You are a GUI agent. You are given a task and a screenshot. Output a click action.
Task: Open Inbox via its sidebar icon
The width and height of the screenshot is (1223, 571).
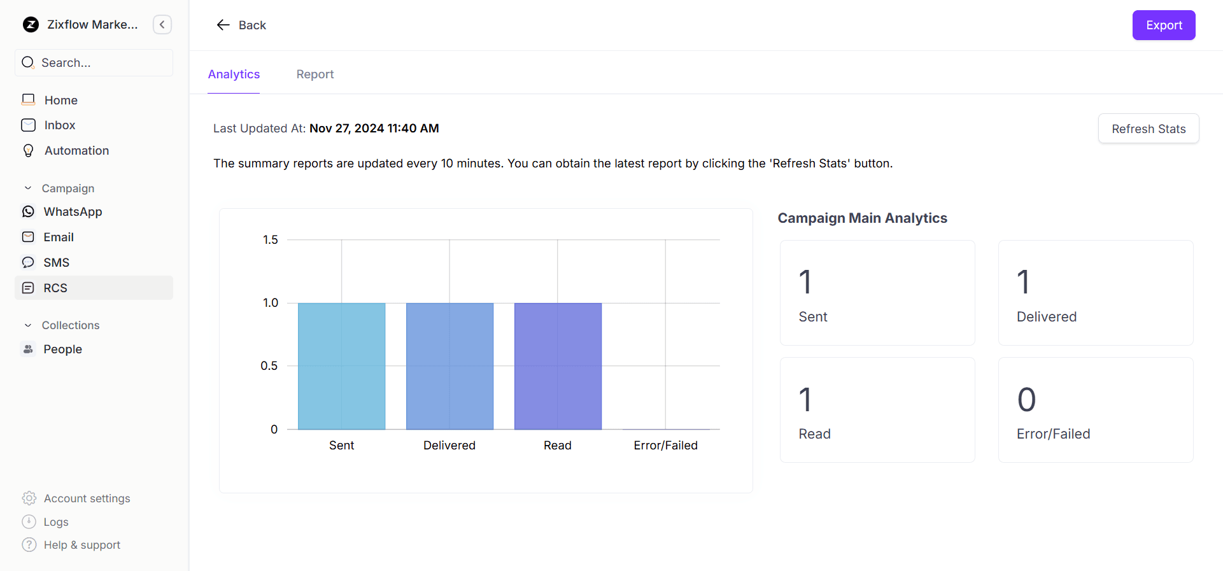coord(29,125)
